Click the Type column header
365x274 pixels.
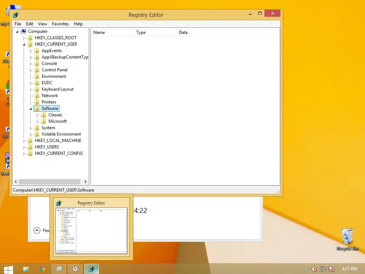click(155, 32)
